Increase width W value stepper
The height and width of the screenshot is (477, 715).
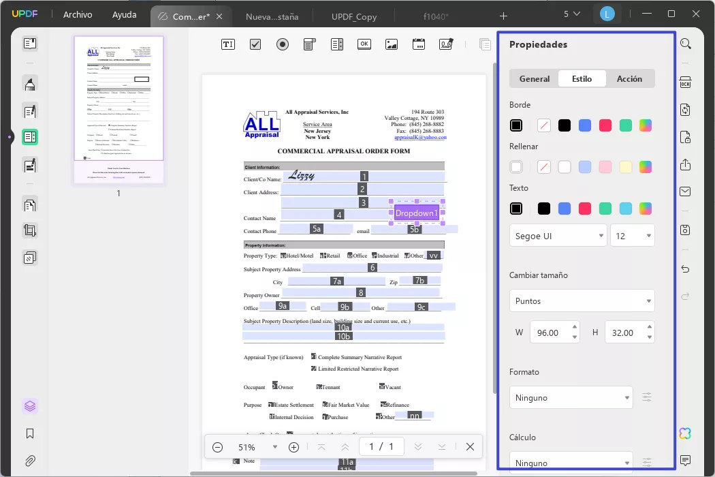click(575, 327)
